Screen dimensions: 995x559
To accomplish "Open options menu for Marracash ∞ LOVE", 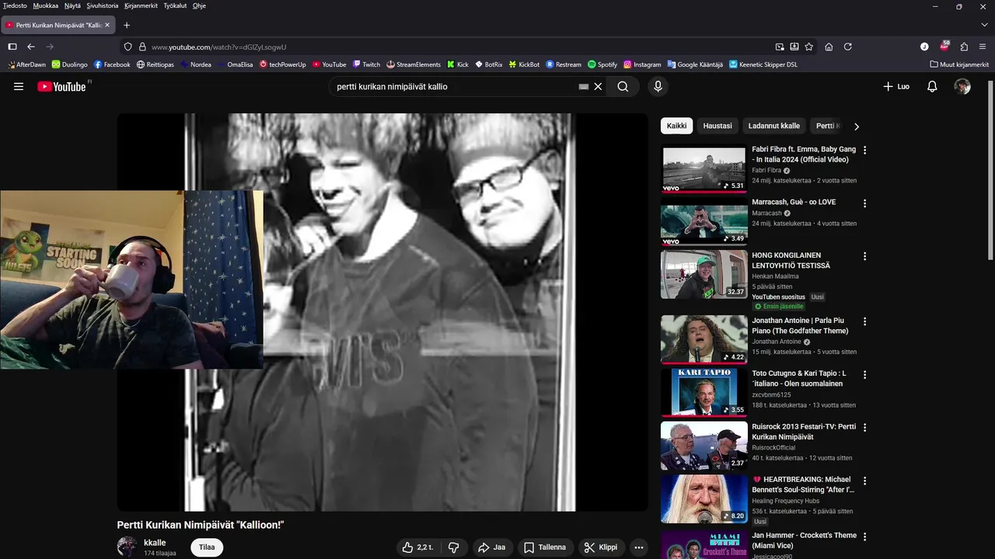I will point(864,203).
